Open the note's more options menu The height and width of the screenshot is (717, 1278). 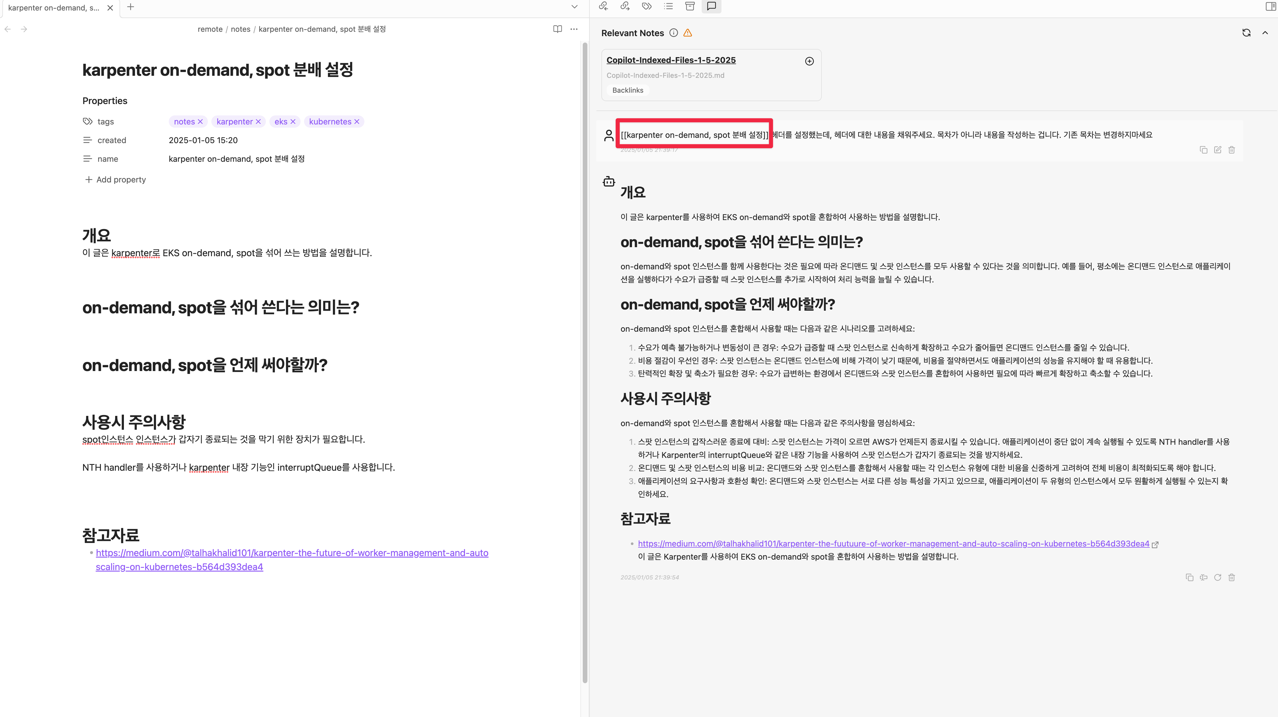click(x=574, y=29)
